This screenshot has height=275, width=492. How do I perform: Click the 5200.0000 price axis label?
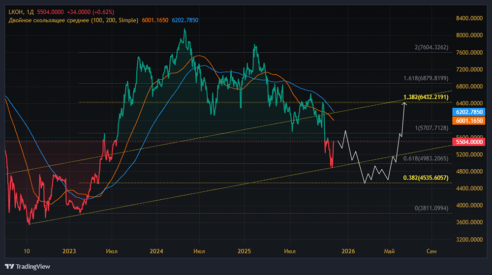pos(469,154)
